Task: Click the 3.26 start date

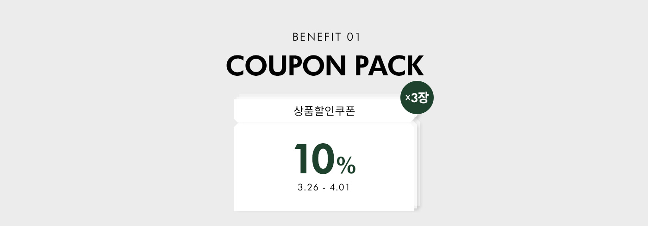Action: tap(308, 188)
